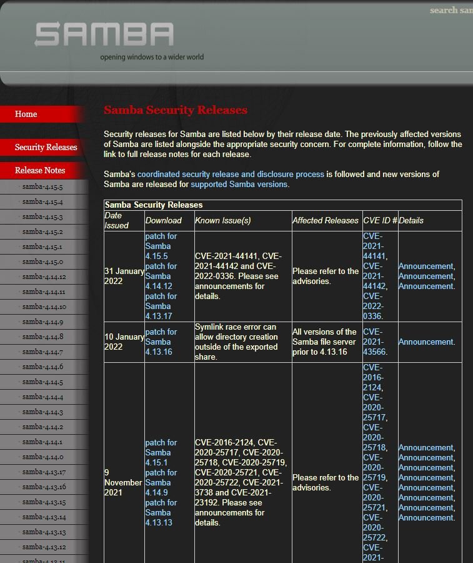Click the 'Affected Releases' column header

click(326, 220)
